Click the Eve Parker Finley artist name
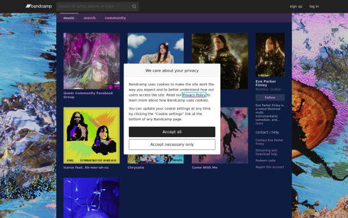 [x=266, y=83]
